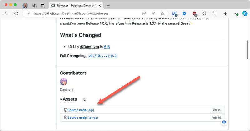The image size is (250, 131).
Task: Close the Releases Daethyra tab
Action: 100,6
